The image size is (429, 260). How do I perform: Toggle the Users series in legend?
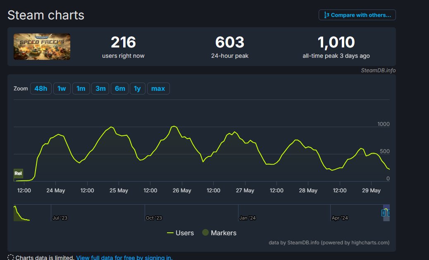180,233
